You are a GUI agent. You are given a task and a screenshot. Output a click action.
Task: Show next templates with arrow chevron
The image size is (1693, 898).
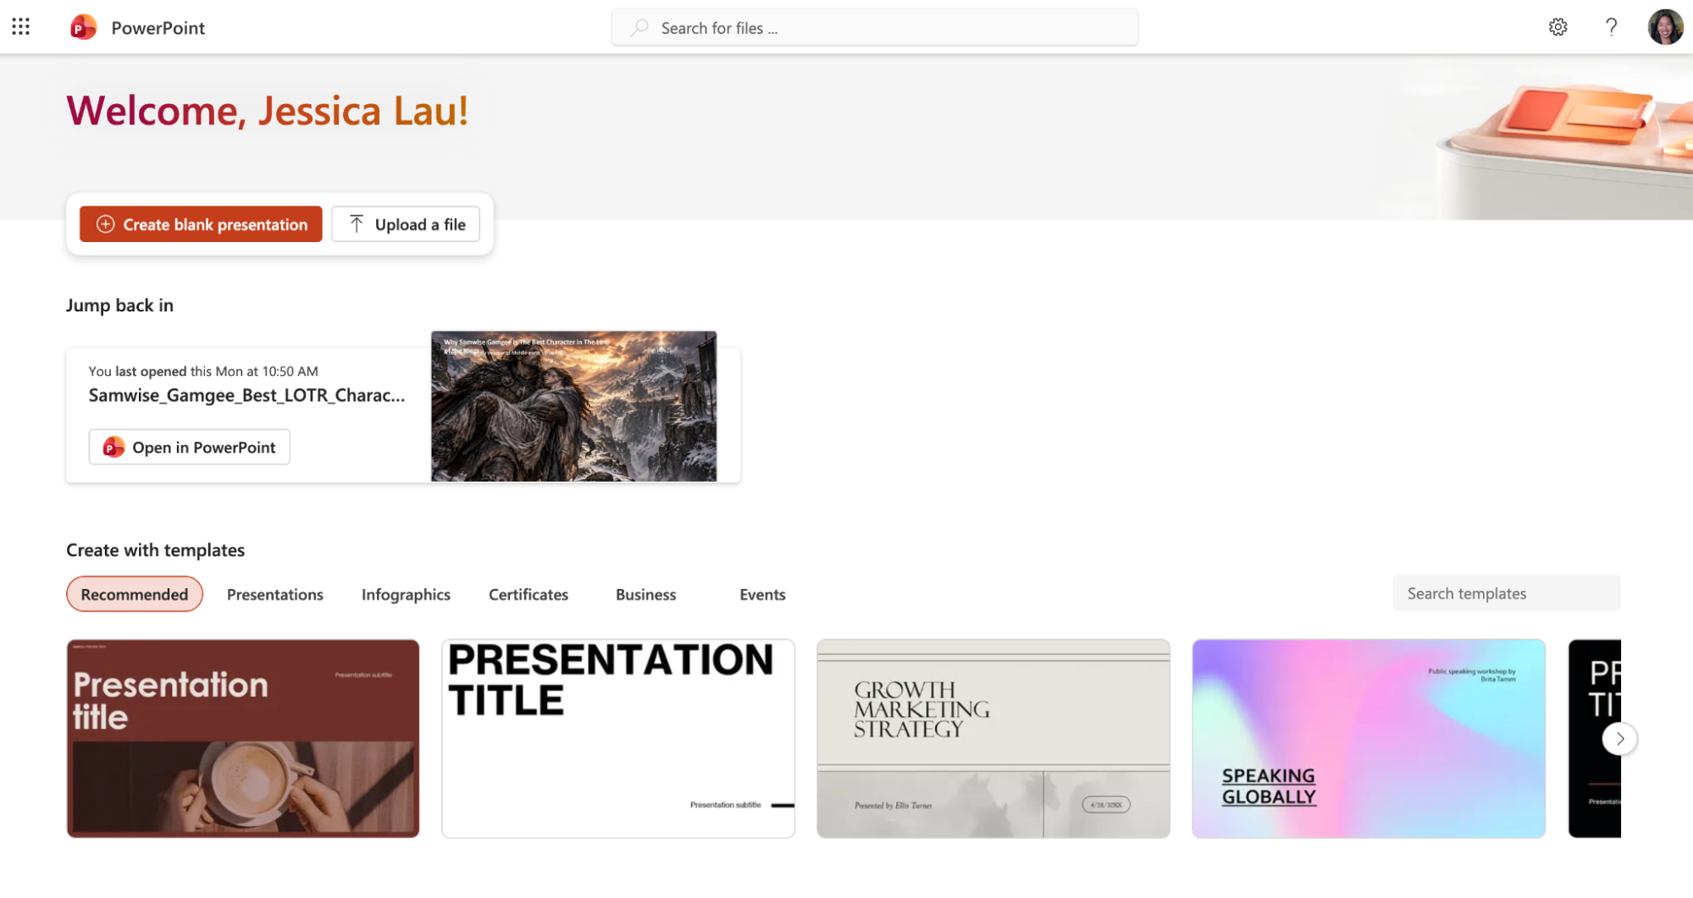[x=1619, y=738]
